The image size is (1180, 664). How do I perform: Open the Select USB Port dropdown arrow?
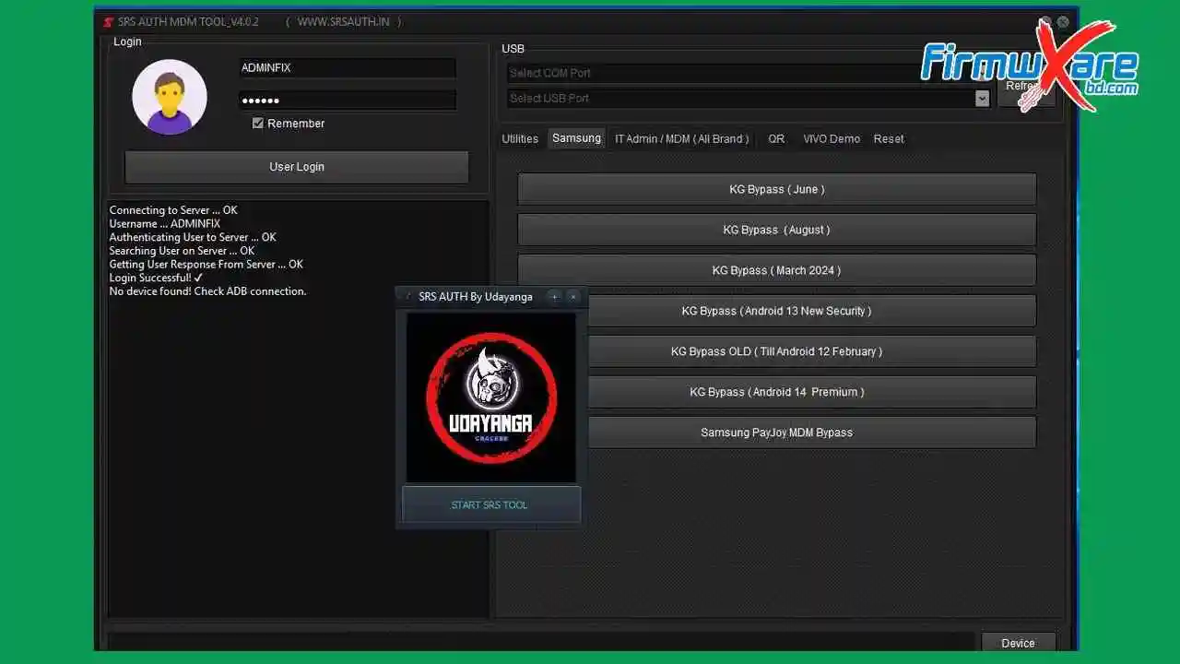(982, 98)
